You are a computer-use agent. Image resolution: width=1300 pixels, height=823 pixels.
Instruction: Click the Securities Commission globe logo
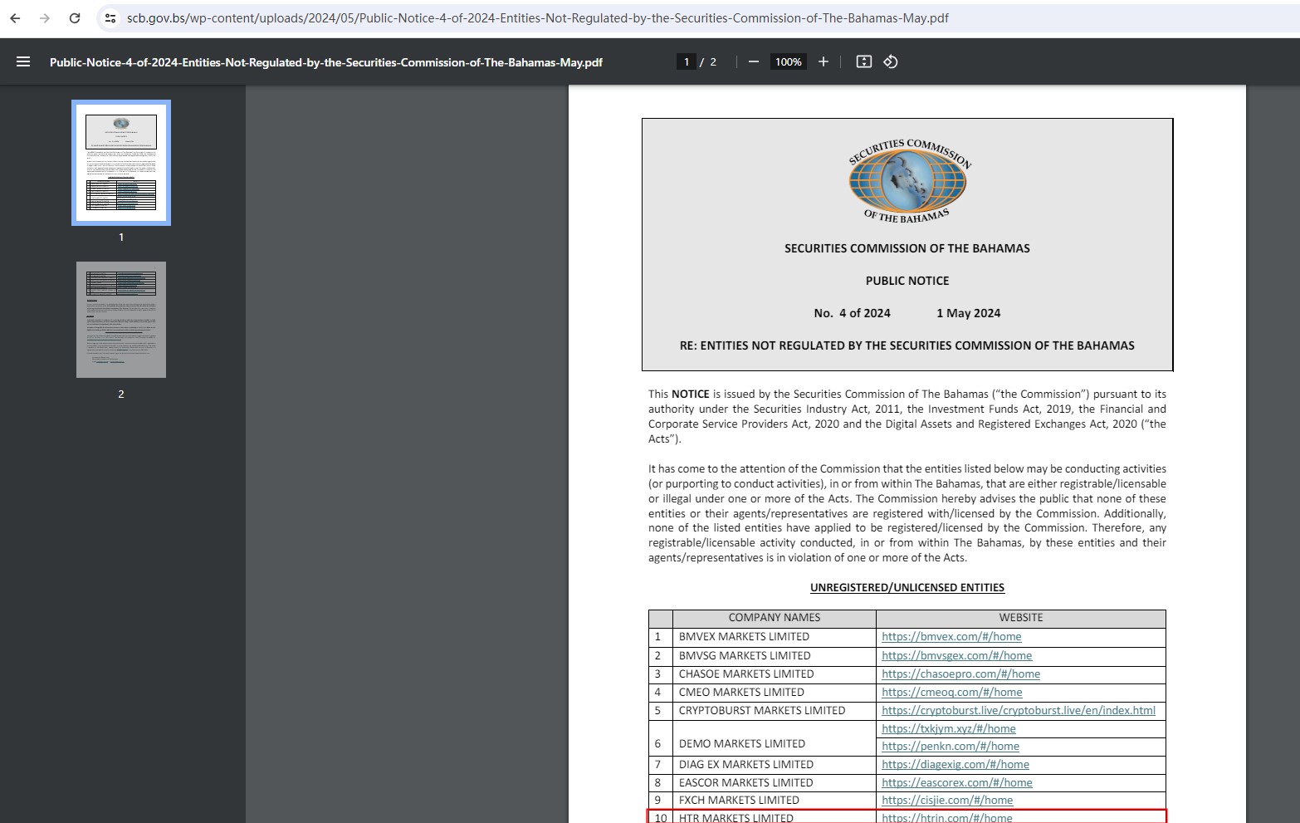coord(908,181)
